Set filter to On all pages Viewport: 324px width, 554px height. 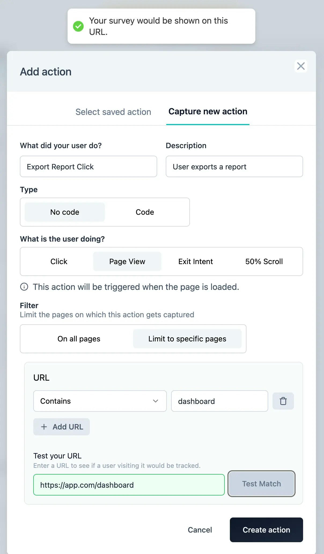[x=79, y=339]
